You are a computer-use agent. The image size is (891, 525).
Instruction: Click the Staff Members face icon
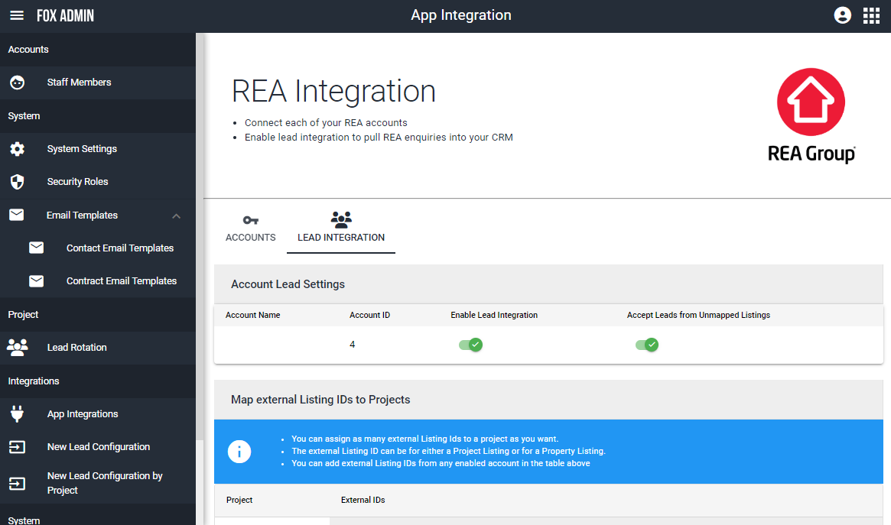pos(17,83)
